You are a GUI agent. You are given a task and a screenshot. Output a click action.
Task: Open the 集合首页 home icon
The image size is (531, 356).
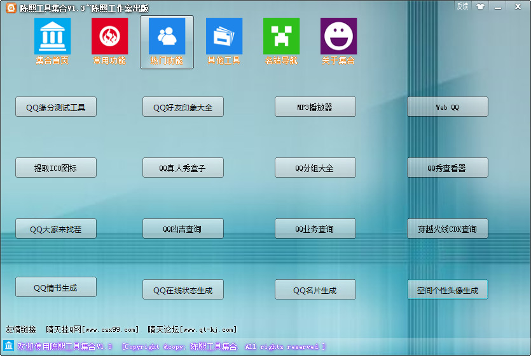tap(52, 37)
